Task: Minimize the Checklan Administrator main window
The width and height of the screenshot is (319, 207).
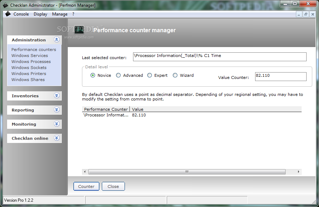Action: 285,4
